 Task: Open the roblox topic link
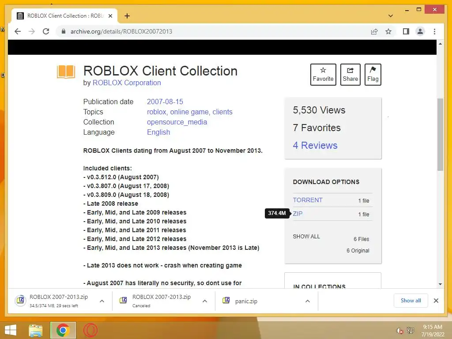[x=157, y=112]
